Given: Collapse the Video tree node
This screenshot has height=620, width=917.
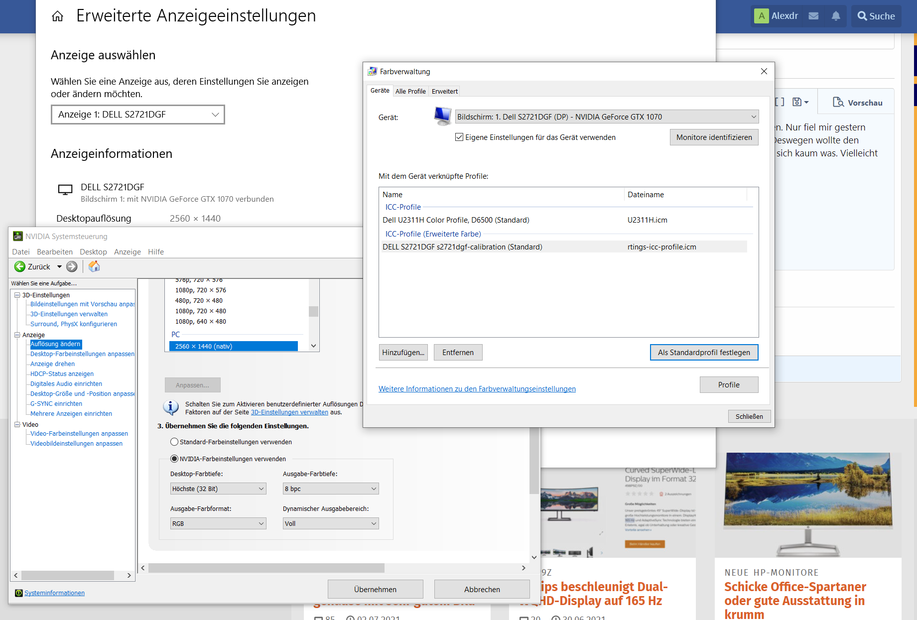Looking at the screenshot, I should point(17,424).
